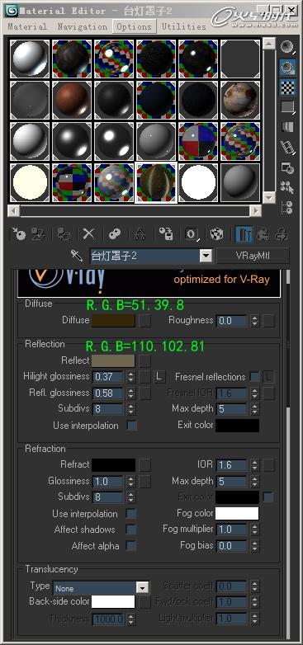This screenshot has width=303, height=645.
Task: Click the Put to Library icon
Action: [x=165, y=234]
